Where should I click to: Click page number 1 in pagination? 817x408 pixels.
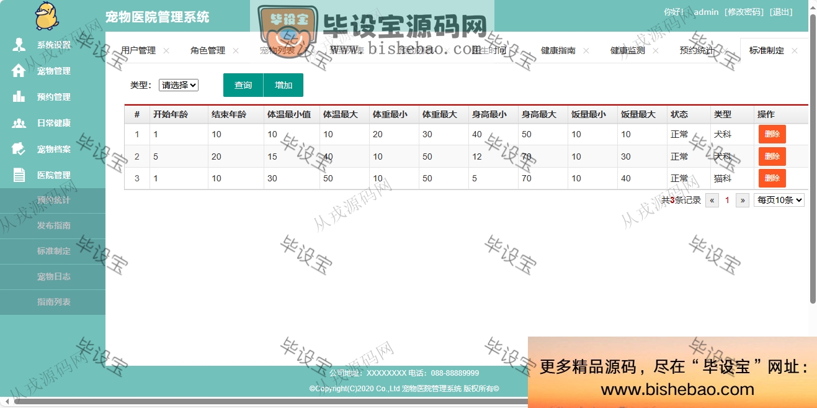coord(727,200)
